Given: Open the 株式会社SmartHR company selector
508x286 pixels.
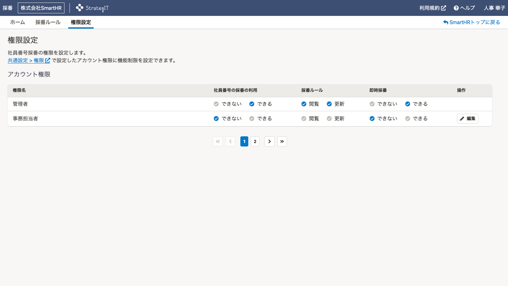Looking at the screenshot, I should pyautogui.click(x=41, y=8).
